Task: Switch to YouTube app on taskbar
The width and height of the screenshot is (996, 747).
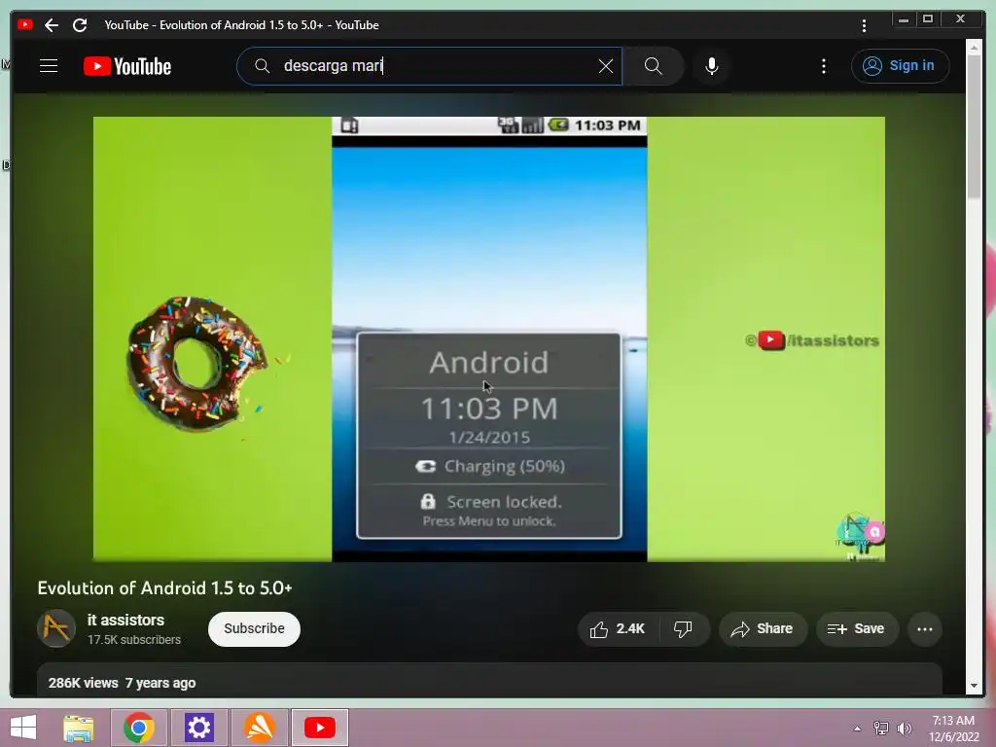Action: click(320, 728)
